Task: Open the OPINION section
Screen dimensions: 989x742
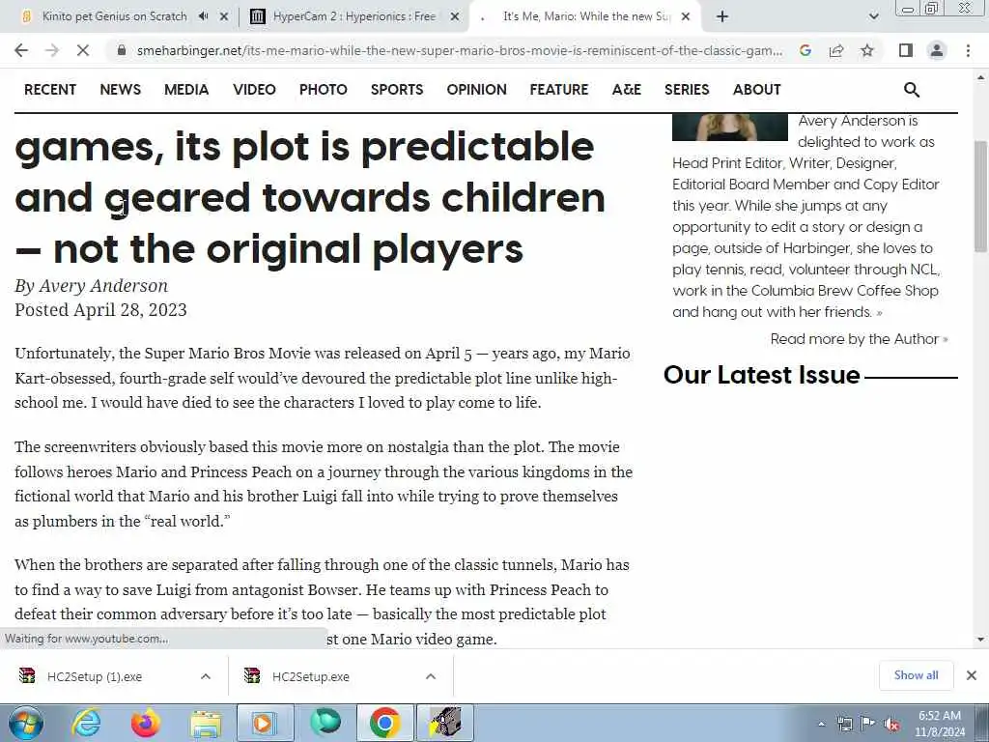Action: point(476,90)
